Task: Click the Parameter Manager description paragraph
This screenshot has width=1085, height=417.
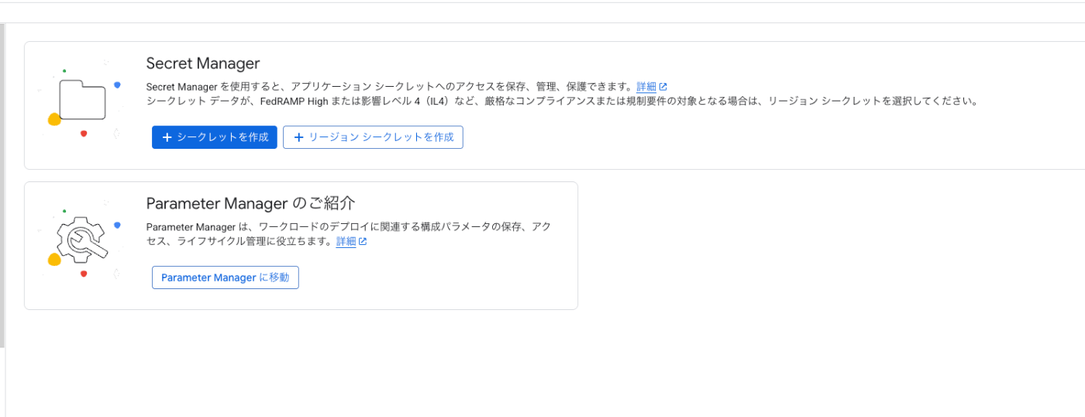Action: [x=349, y=234]
